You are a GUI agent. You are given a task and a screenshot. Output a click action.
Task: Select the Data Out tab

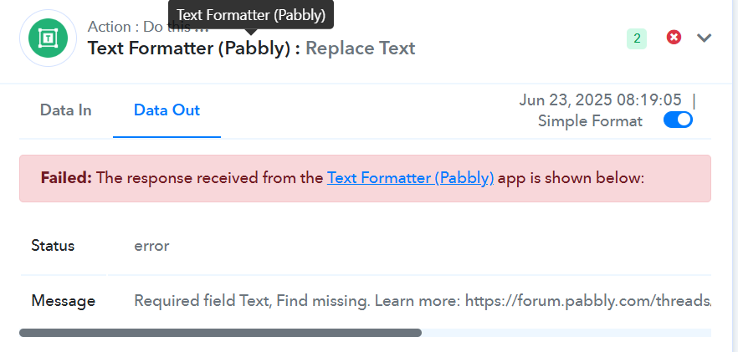click(x=167, y=110)
